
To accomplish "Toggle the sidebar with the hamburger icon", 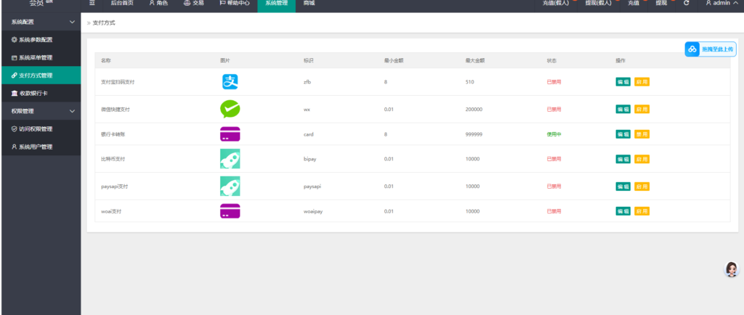I will click(x=92, y=4).
